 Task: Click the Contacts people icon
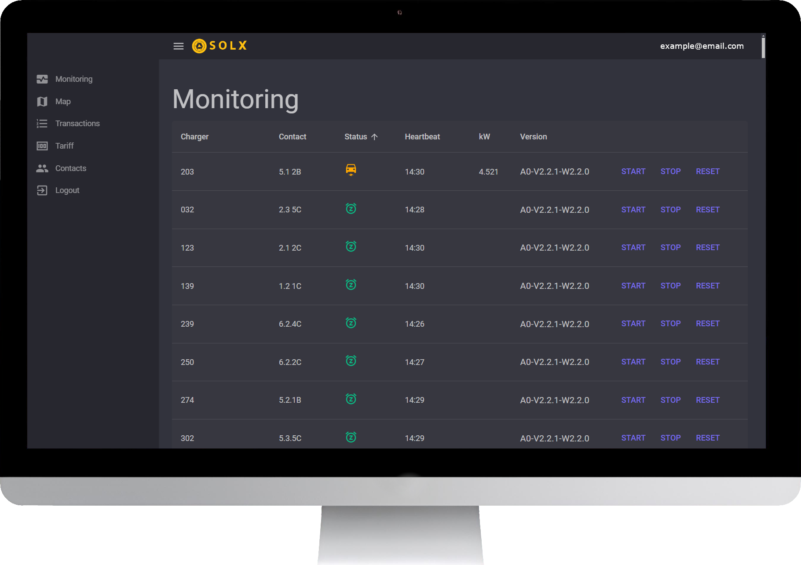(x=42, y=168)
